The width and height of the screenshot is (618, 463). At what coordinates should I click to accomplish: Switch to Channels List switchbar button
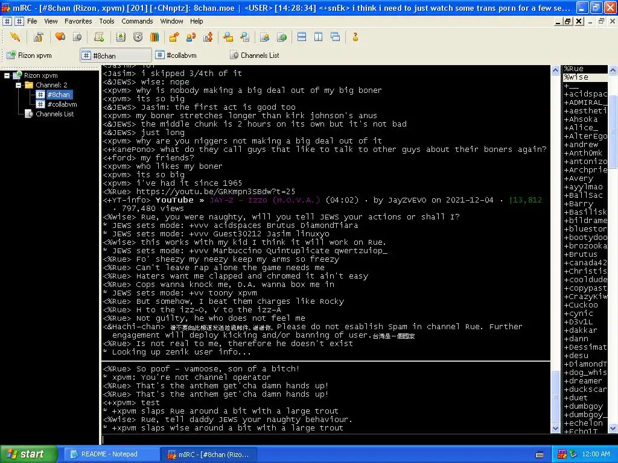[x=264, y=55]
